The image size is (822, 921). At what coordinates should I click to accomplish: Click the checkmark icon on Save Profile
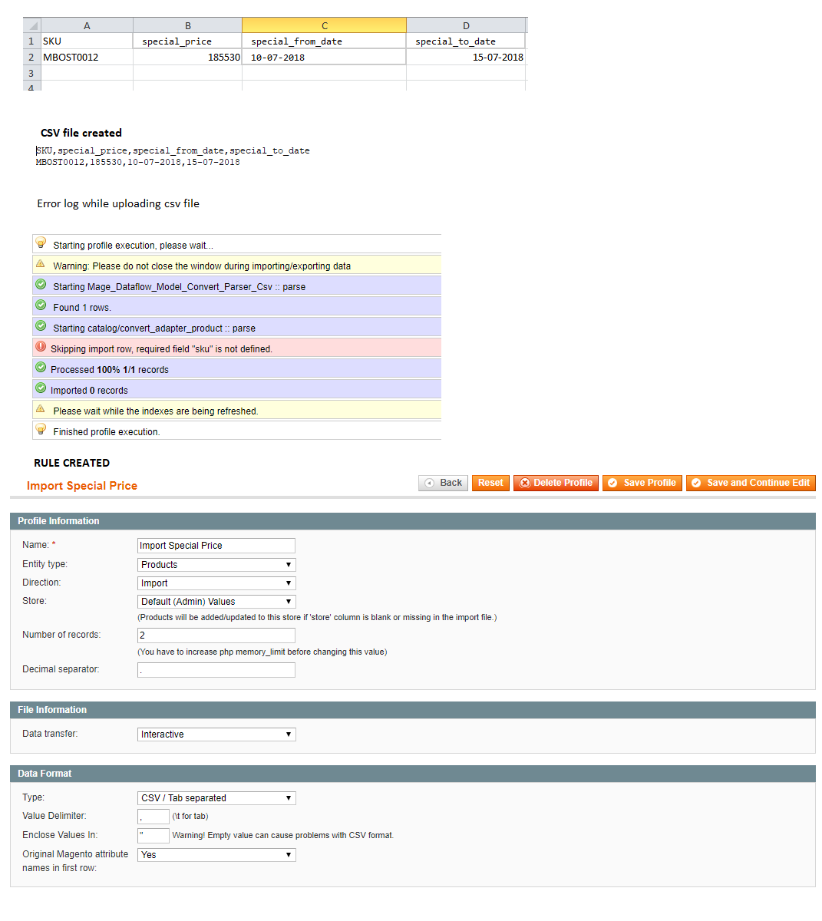(612, 483)
